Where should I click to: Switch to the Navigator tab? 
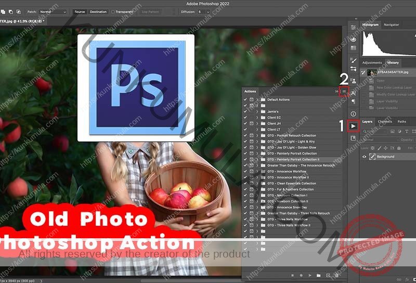[392, 24]
